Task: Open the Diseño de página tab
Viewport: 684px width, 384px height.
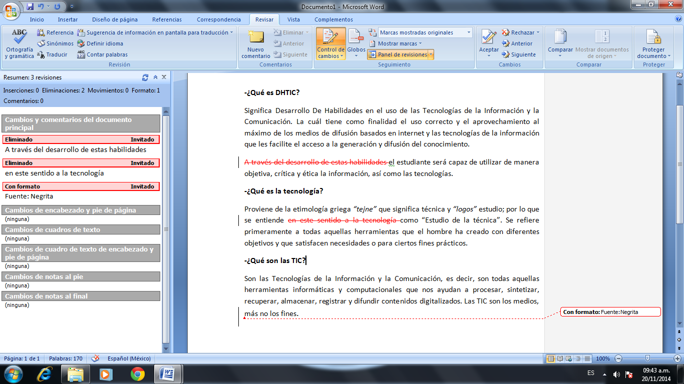Action: pyautogui.click(x=115, y=19)
